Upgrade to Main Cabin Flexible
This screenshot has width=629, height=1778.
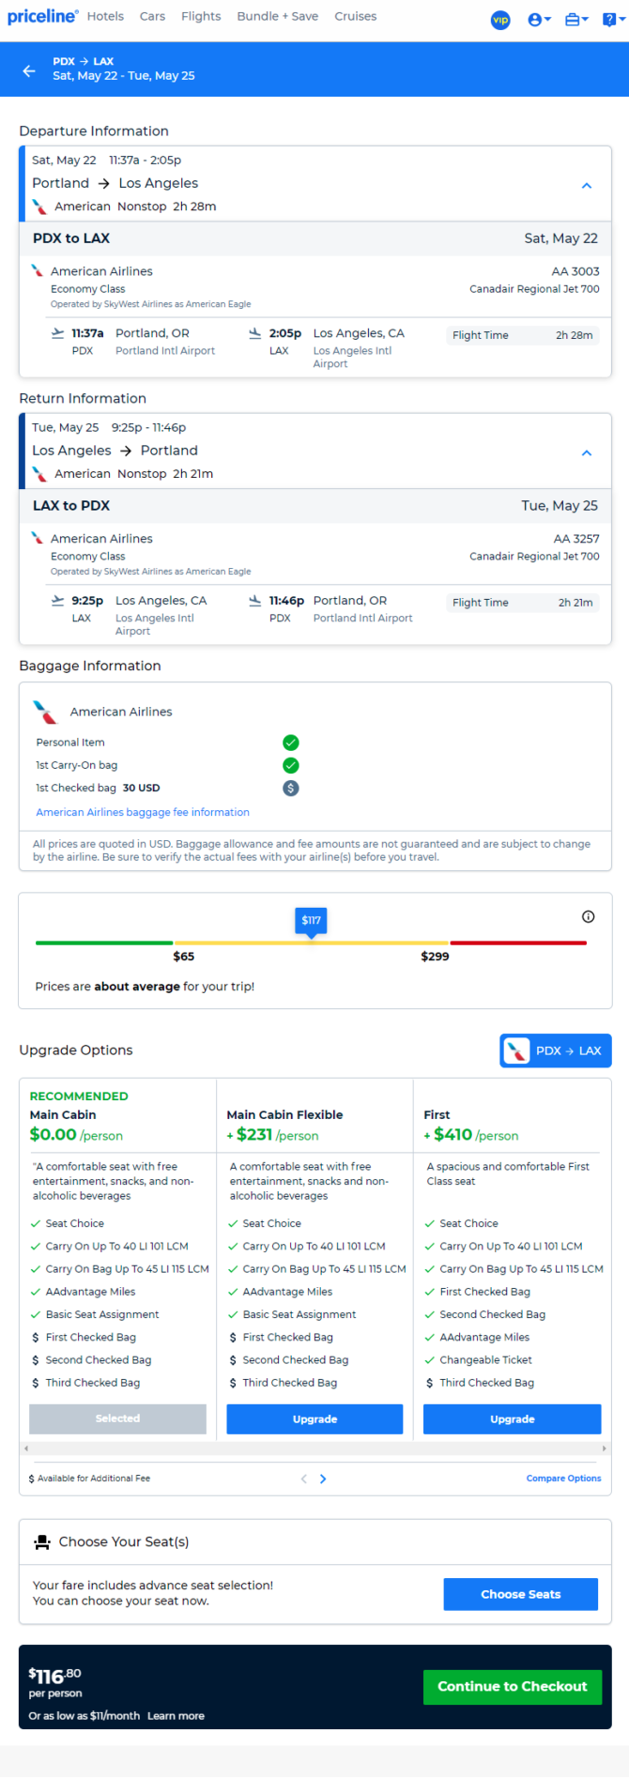click(314, 1418)
